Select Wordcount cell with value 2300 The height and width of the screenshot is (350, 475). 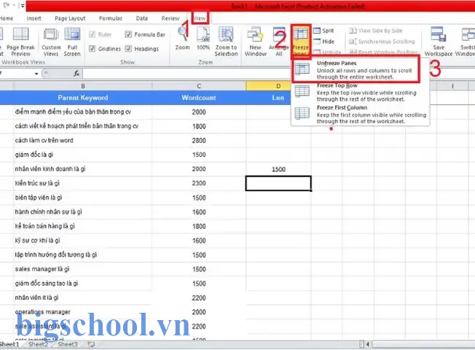click(199, 183)
